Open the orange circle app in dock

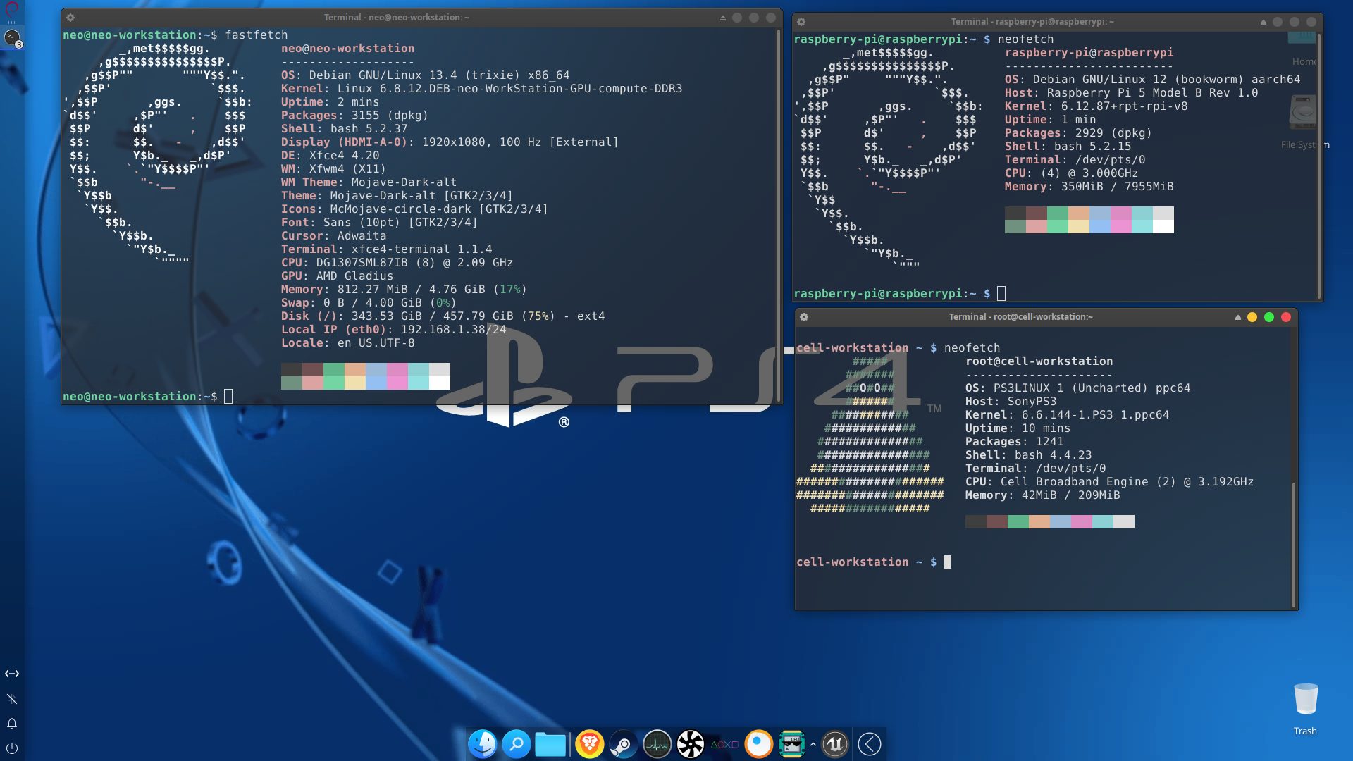(759, 744)
